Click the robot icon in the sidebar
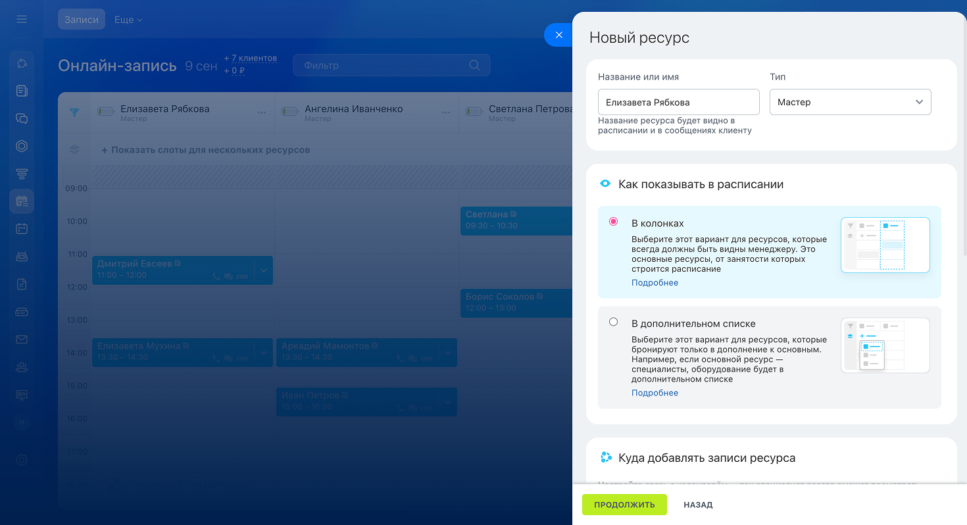 pos(22,257)
